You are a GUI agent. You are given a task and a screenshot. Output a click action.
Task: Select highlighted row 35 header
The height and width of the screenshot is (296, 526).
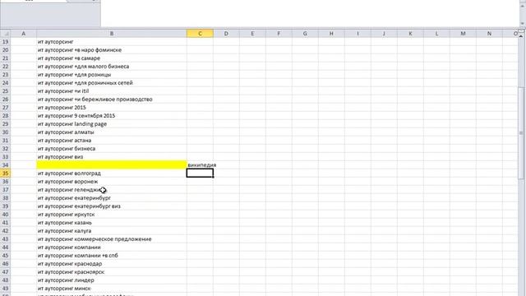(6, 173)
